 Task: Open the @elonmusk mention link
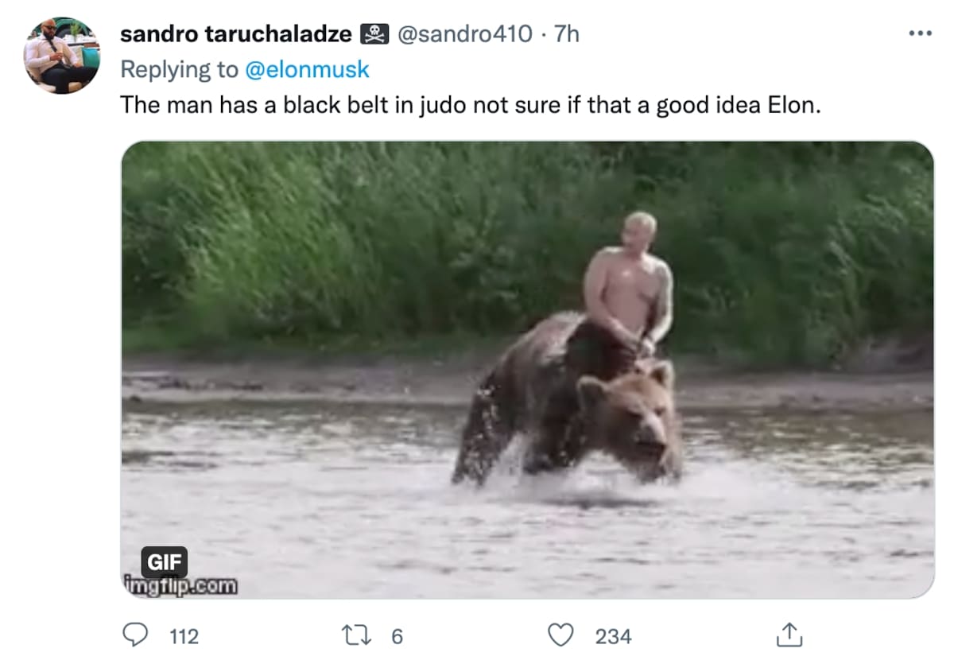[x=307, y=70]
